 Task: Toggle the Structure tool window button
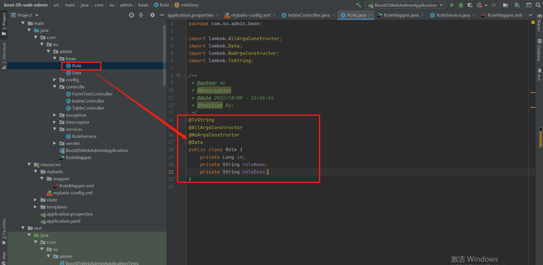point(4,56)
